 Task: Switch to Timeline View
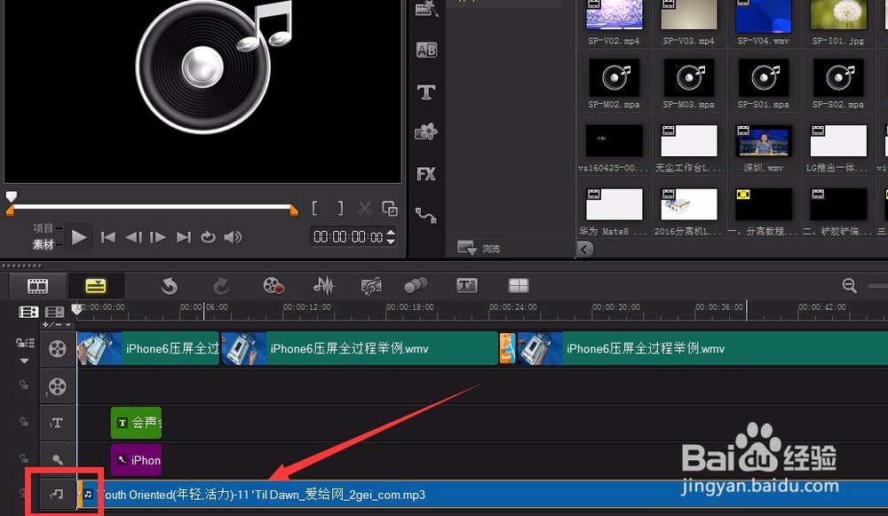coord(96,285)
